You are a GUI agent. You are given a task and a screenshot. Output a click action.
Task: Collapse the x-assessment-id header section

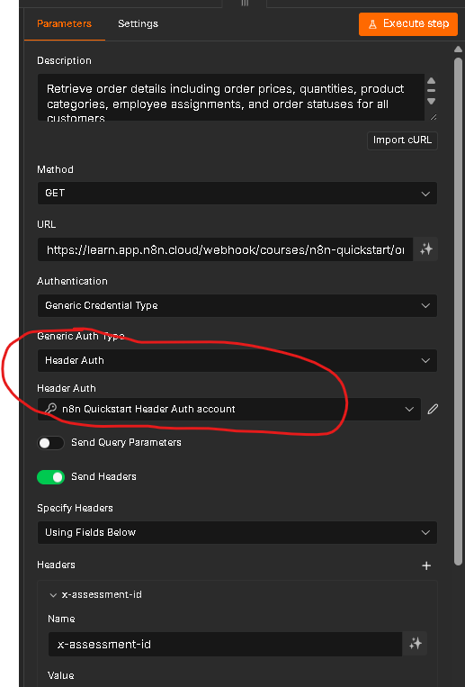click(x=53, y=595)
